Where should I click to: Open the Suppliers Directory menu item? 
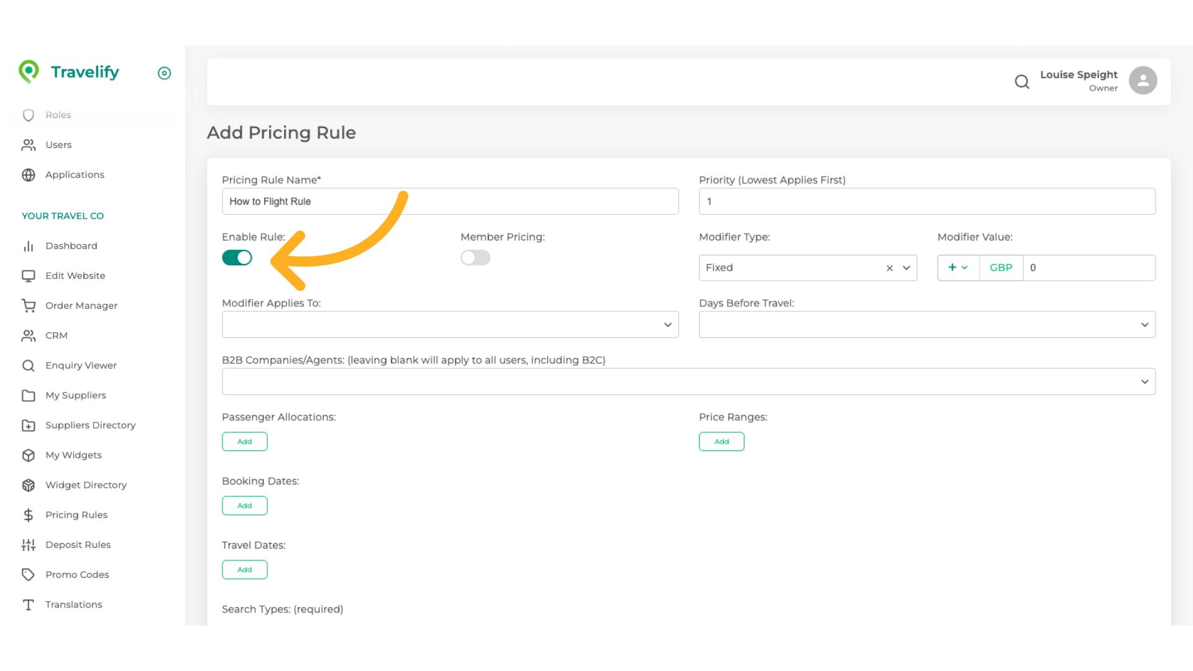tap(90, 426)
